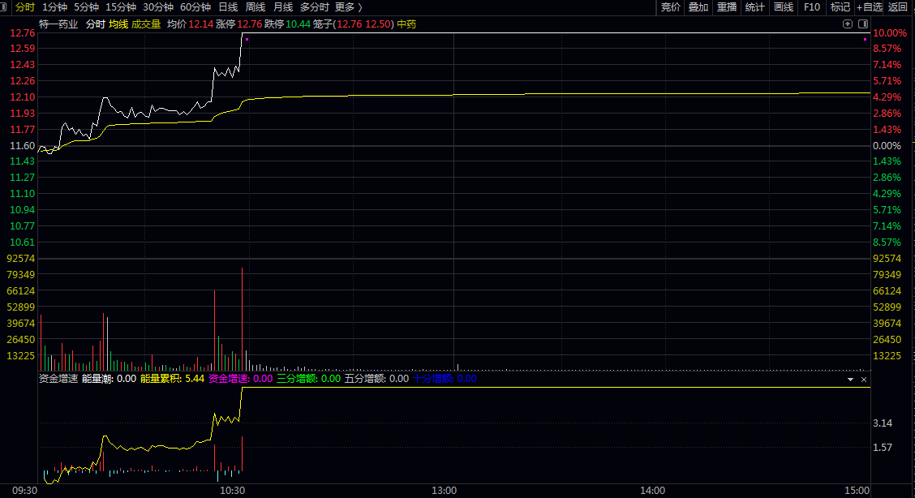Screen dimensions: 915x498
Task: Click the 中药 sector label
Action: click(406, 24)
